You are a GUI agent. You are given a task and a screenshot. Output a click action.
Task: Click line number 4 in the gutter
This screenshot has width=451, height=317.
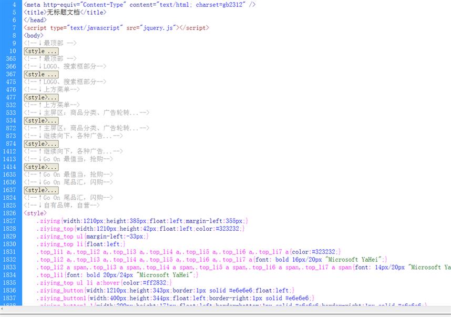tap(14, 5)
